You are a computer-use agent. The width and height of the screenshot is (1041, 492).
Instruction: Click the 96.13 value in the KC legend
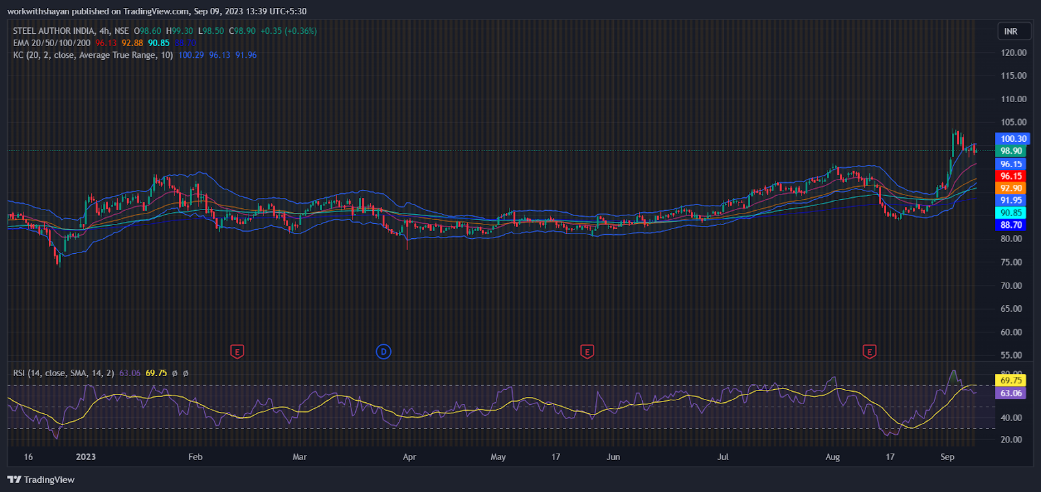point(220,55)
